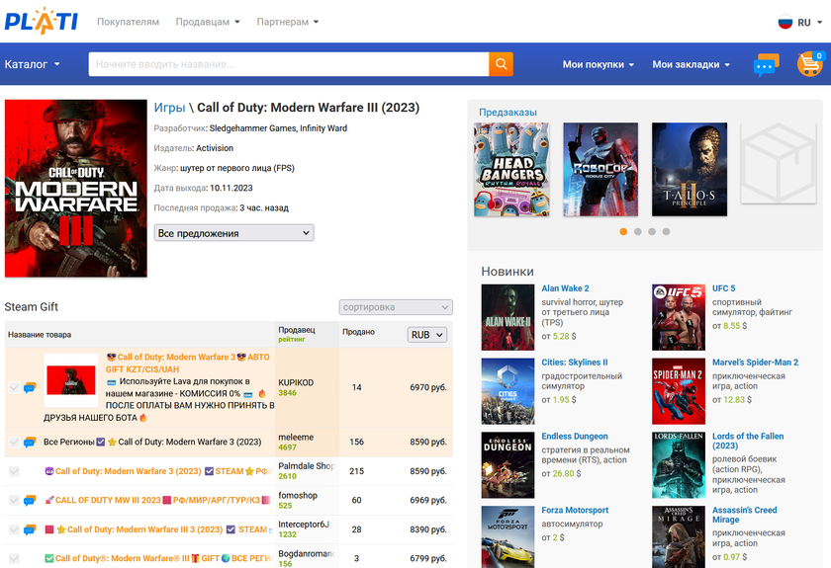Open Cities: Skylines II title link

tap(575, 363)
